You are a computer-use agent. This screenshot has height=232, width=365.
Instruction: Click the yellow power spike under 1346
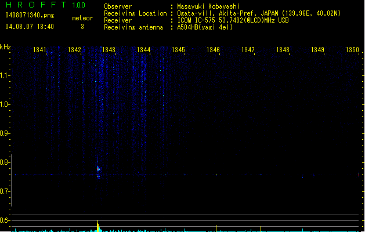click(x=216, y=229)
